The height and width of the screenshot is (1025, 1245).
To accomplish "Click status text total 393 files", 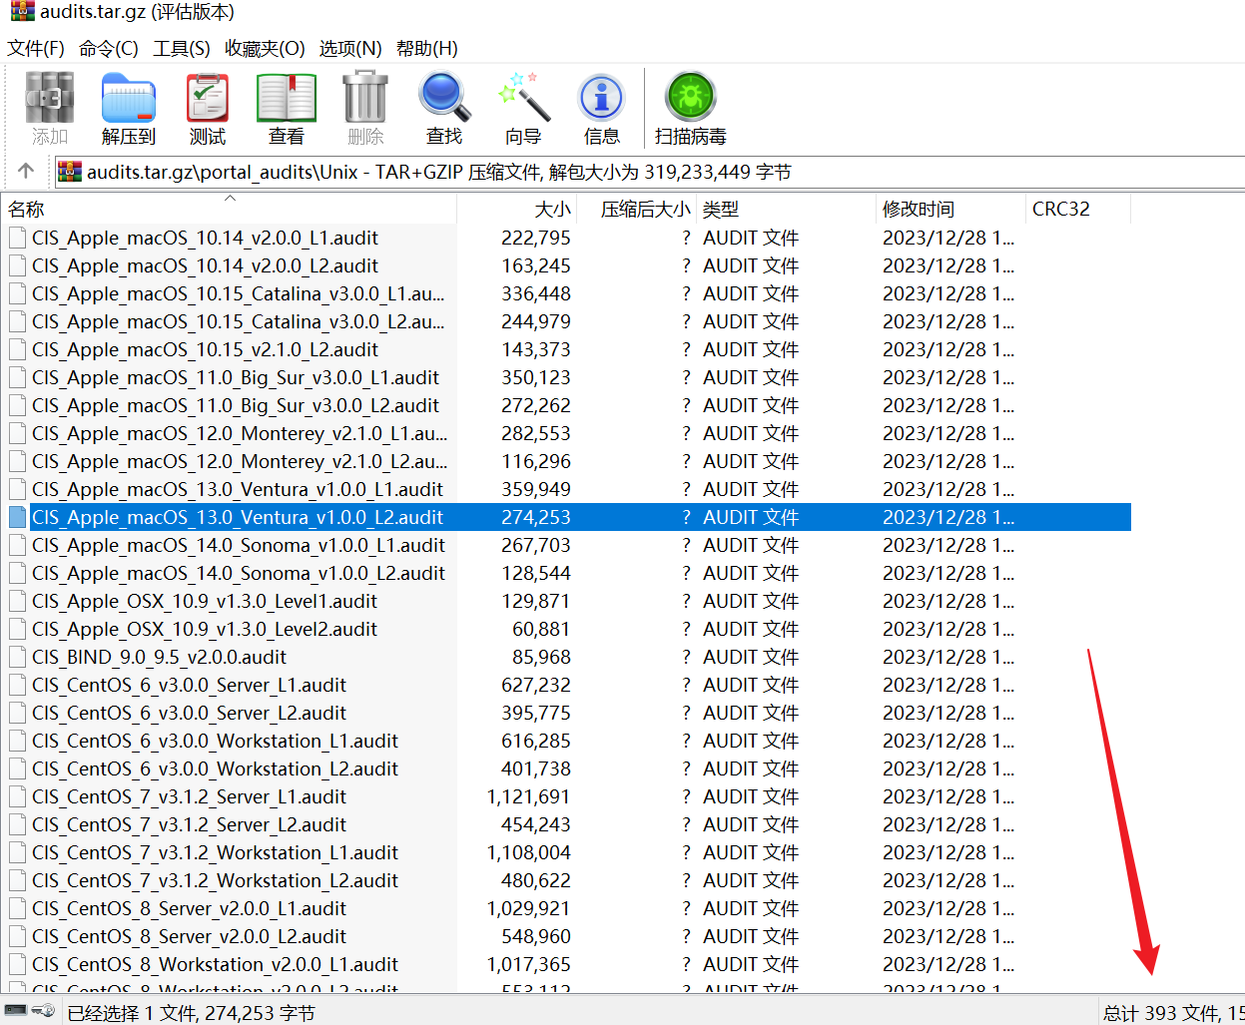I will point(1173,1013).
